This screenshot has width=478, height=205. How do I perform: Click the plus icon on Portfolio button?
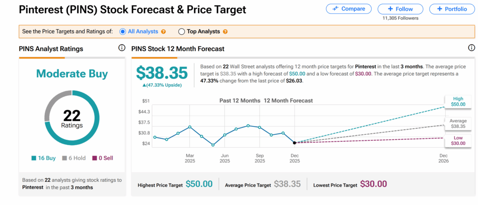point(439,9)
